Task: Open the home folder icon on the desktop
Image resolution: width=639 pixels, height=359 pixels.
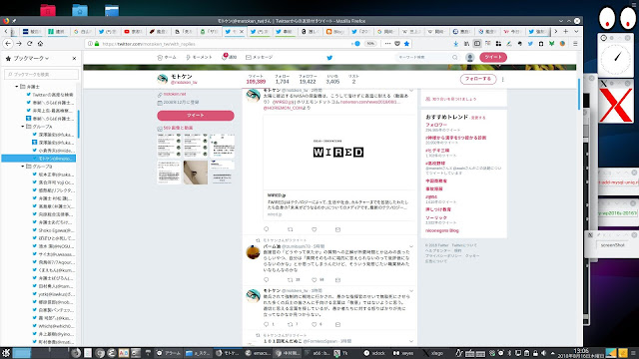Action: [x=80, y=10]
